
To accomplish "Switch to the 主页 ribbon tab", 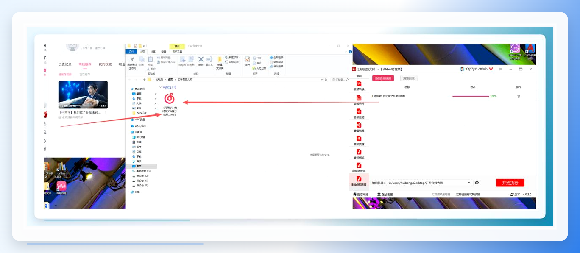I will [x=142, y=51].
